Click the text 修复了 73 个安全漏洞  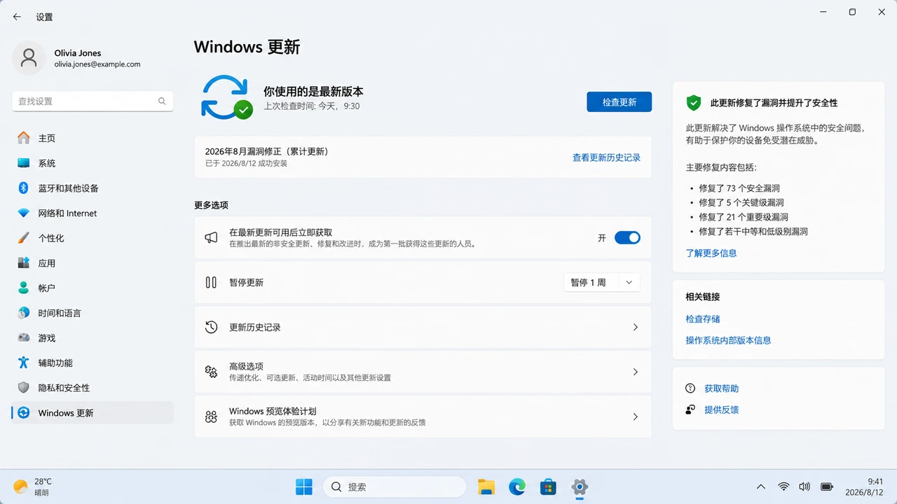[x=739, y=188]
